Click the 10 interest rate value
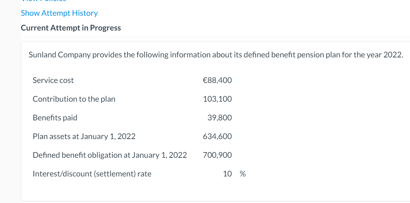This screenshot has height=203, width=410. [227, 174]
